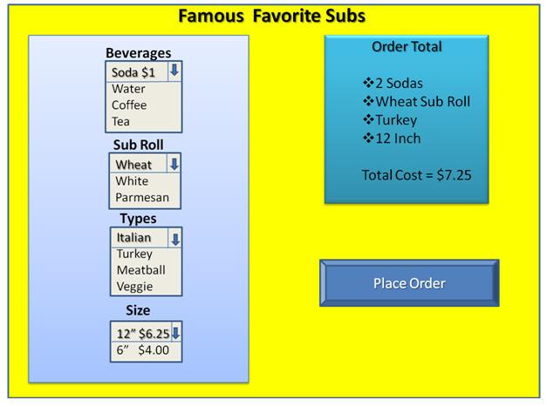Click the Famous Favorite Subs title
This screenshot has width=547, height=407.
271,16
